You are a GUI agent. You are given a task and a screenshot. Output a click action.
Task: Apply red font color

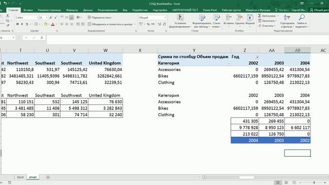click(53, 24)
